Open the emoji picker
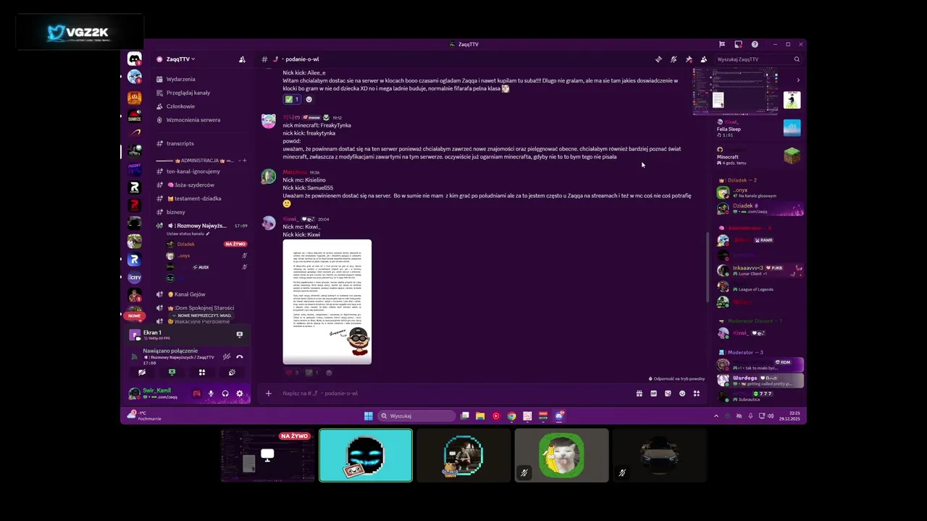Viewport: 927px width, 521px height. pyautogui.click(x=682, y=394)
